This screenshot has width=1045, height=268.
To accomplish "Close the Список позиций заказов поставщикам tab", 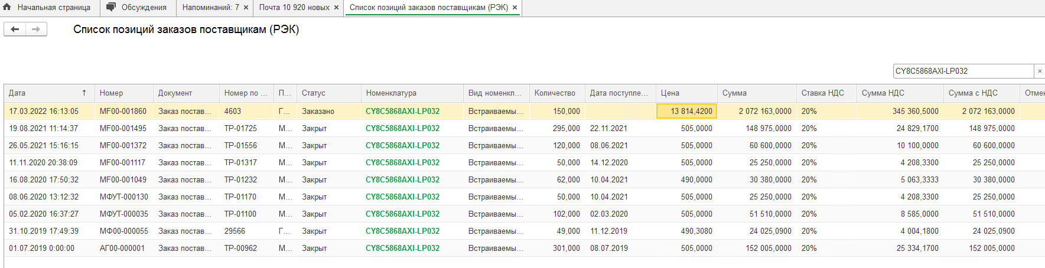I will (515, 8).
